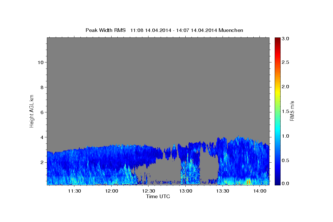Click the colorbar value 0.5

point(285,160)
